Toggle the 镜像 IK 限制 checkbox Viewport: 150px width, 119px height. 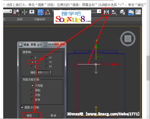point(22,107)
